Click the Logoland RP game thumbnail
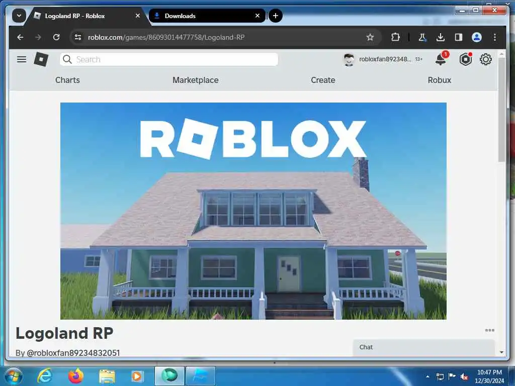This screenshot has width=515, height=386. (253, 211)
